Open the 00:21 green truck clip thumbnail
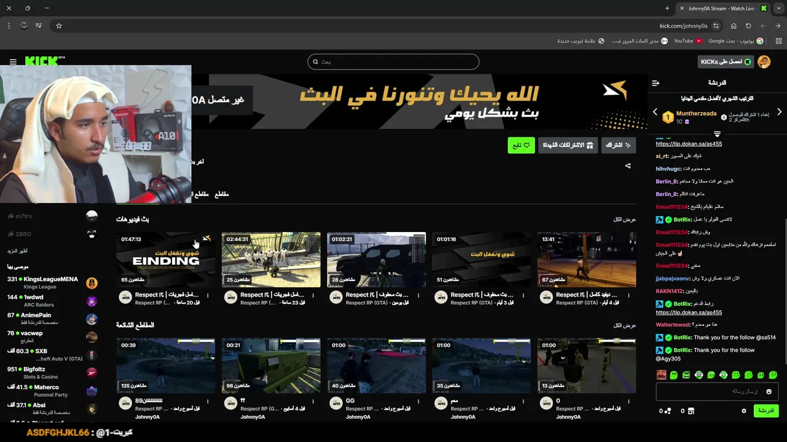This screenshot has width=787, height=442. tap(271, 365)
